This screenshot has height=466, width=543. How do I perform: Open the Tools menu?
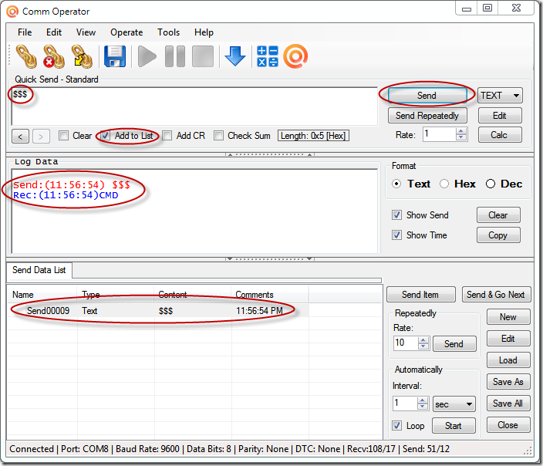(x=169, y=32)
